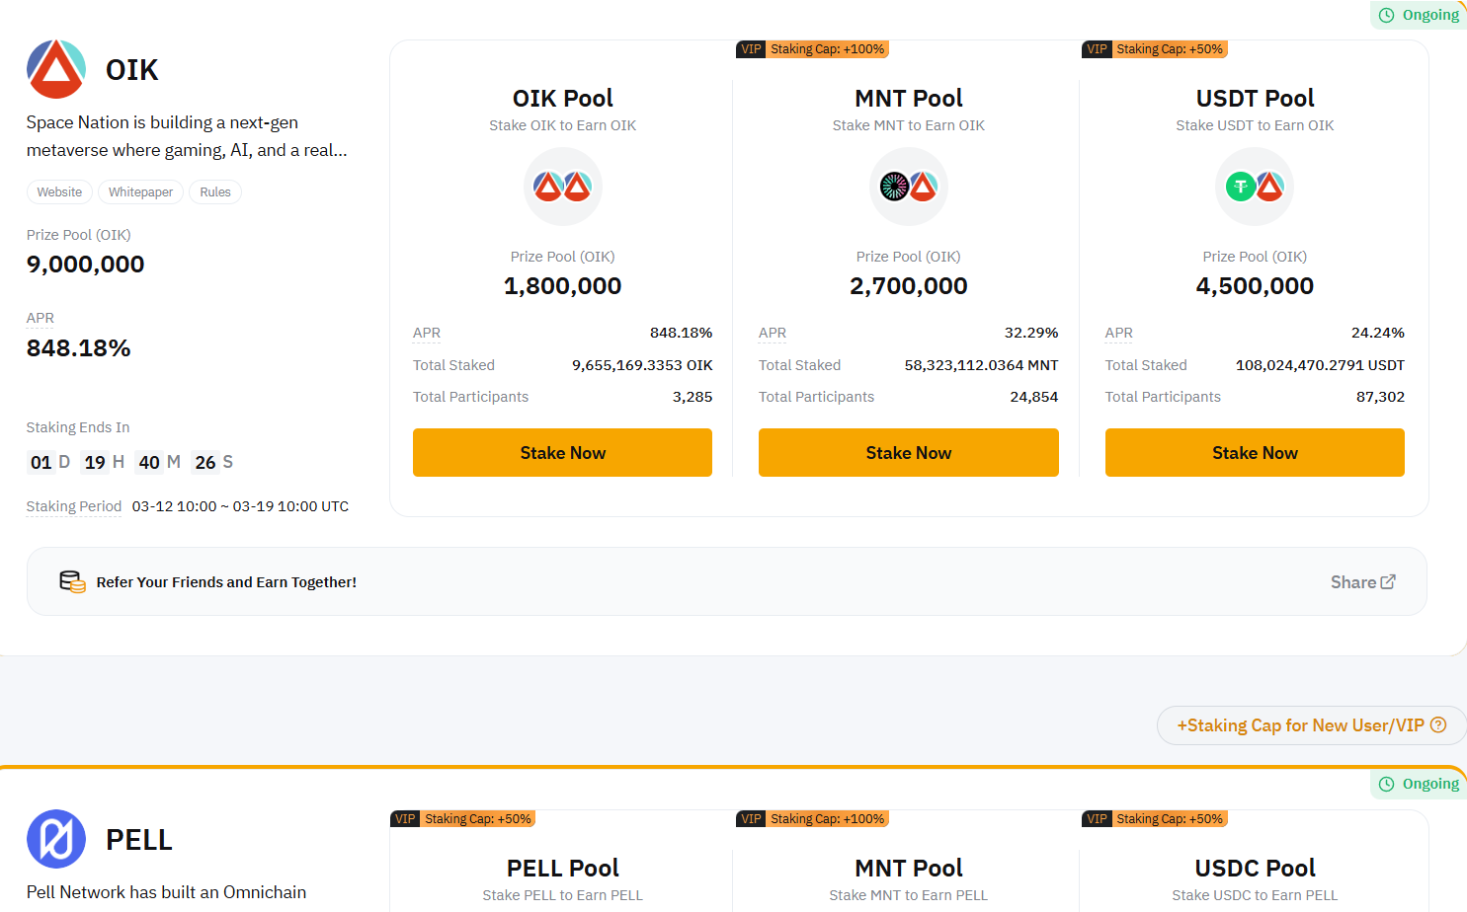Click the 58,323,112.0364 MNT total staked value

tap(982, 365)
